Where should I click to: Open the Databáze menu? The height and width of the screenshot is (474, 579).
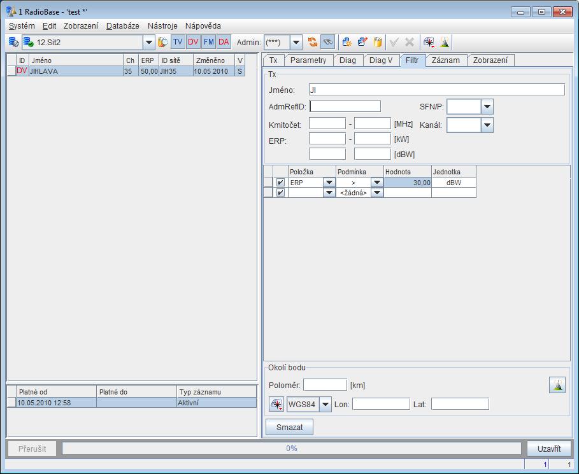point(122,26)
